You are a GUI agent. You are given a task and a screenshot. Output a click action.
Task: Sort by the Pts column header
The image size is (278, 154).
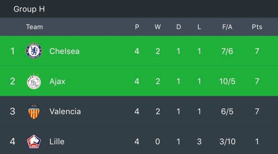[x=257, y=27]
